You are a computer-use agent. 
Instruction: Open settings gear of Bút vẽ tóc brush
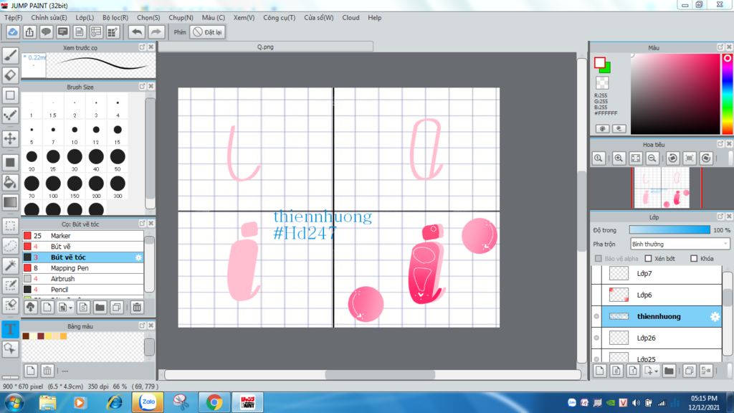138,257
